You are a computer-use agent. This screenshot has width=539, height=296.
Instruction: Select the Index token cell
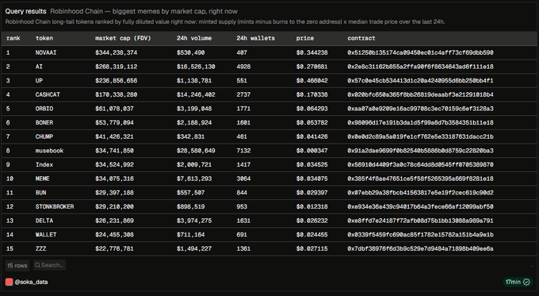click(44, 164)
